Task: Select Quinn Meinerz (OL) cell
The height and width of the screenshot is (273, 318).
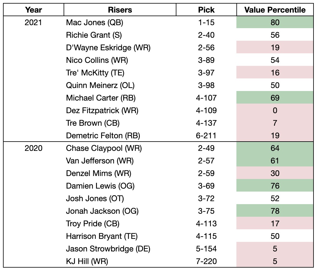Action: coord(100,85)
